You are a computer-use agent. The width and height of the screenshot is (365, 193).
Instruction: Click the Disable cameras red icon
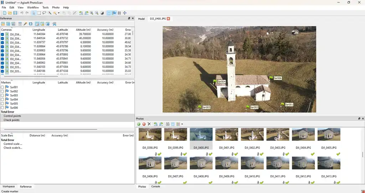pos(144,124)
